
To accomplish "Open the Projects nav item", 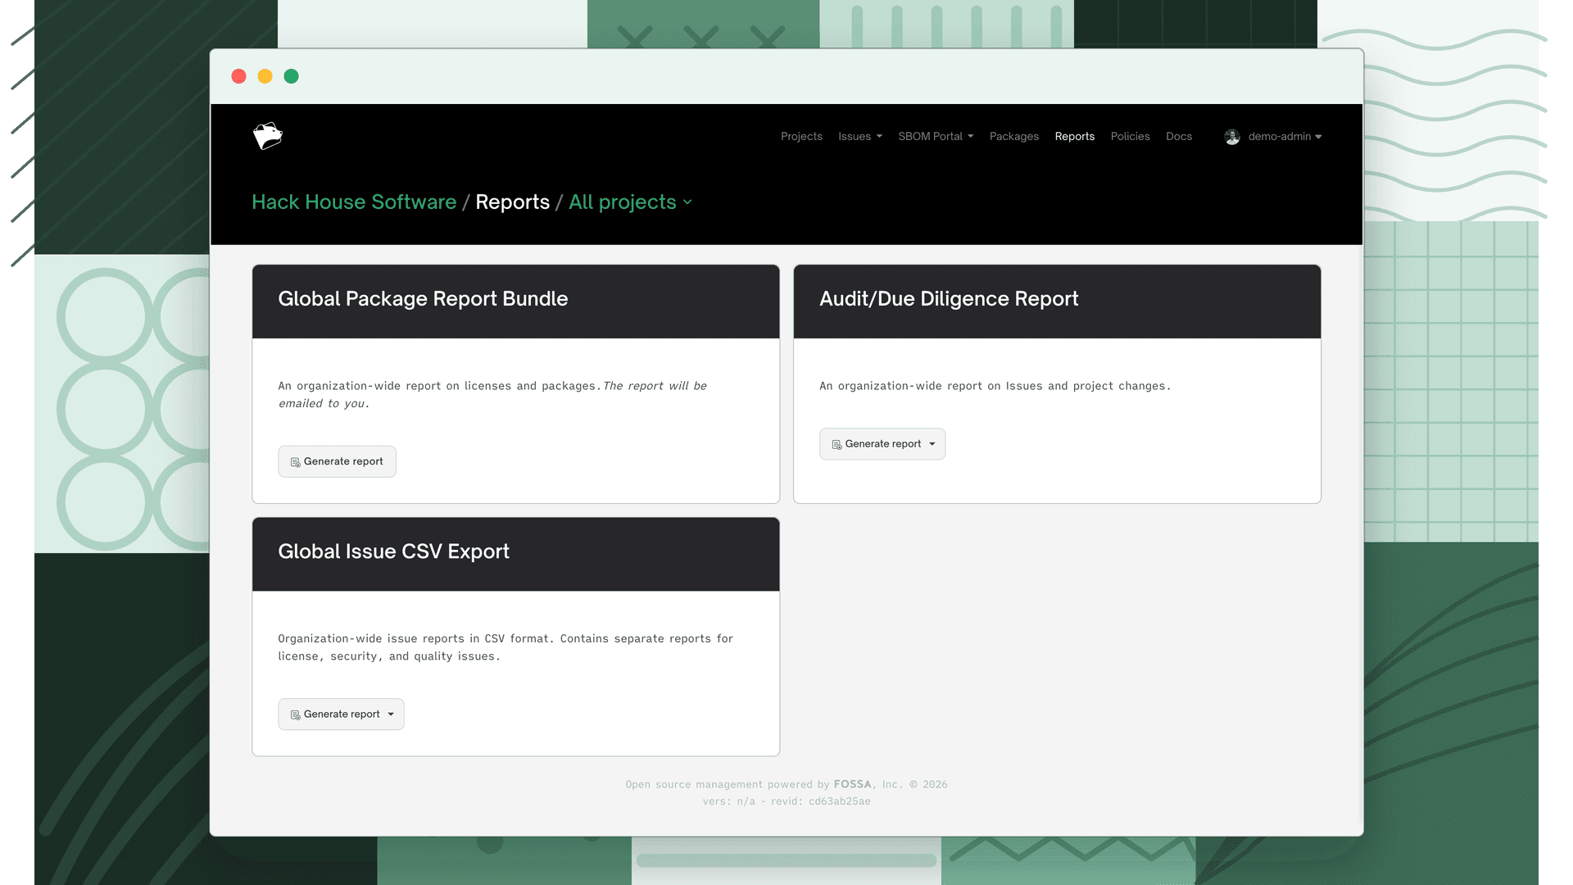I will click(x=801, y=136).
